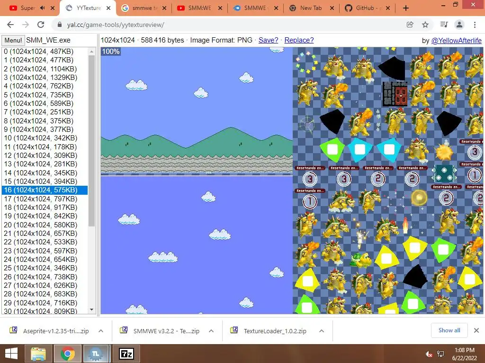Mute the Super tab audio icon
485x363 pixels.
(x=43, y=8)
